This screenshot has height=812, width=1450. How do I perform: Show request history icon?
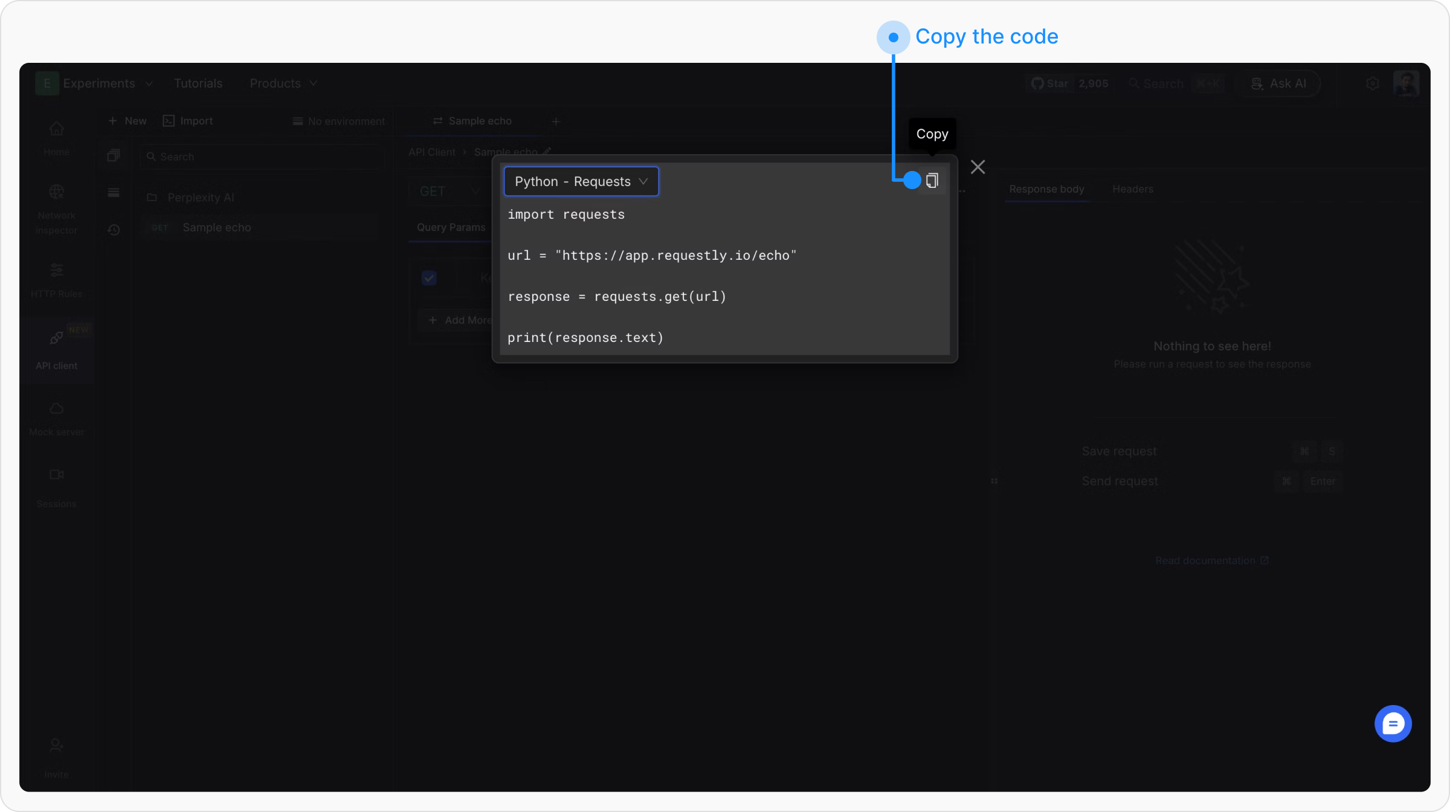tap(114, 230)
